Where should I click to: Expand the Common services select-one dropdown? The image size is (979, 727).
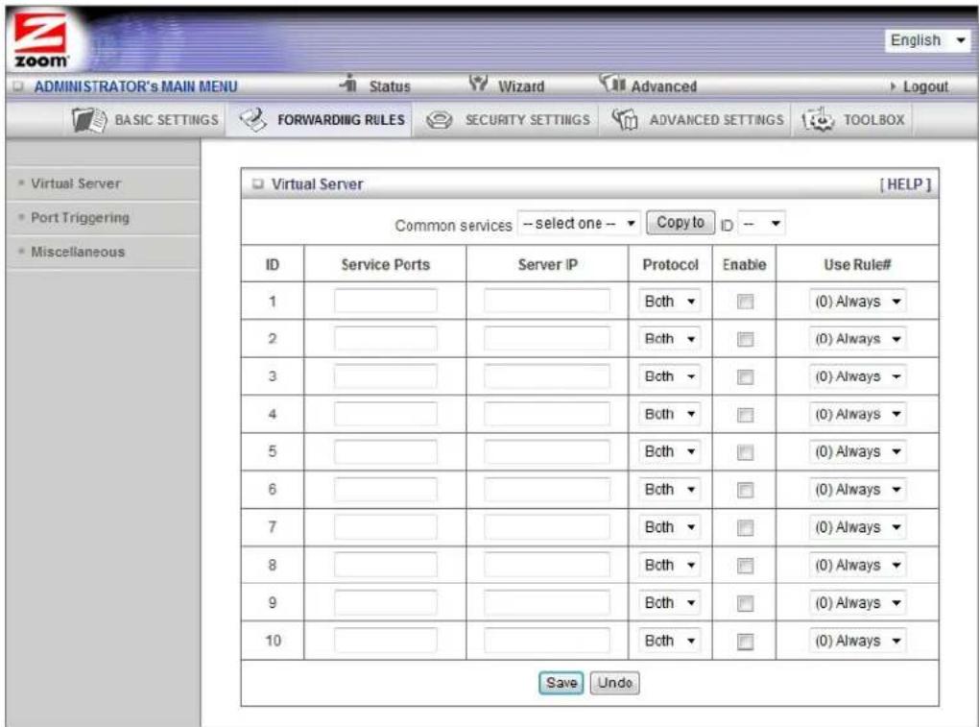pyautogui.click(x=579, y=223)
